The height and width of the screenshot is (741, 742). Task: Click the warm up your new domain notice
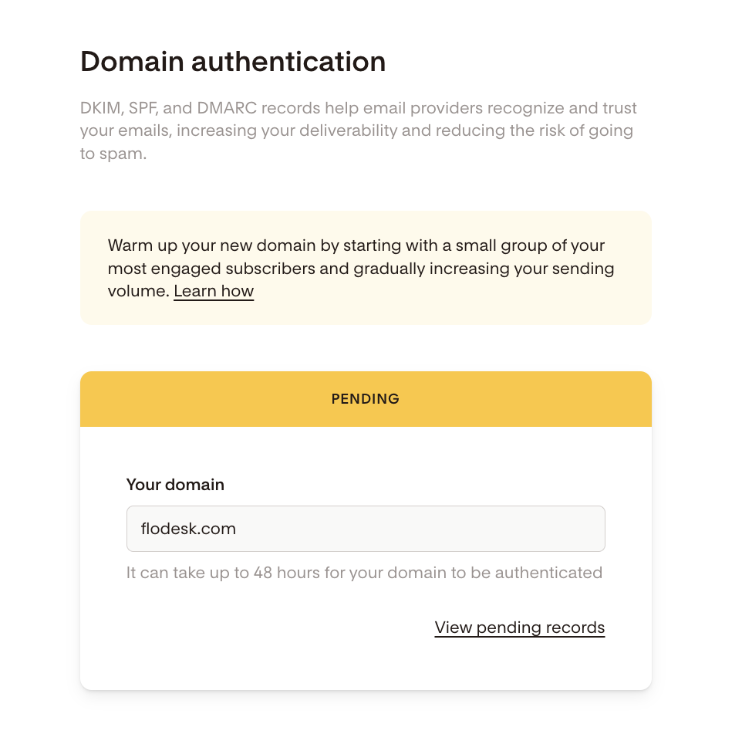pyautogui.click(x=366, y=245)
